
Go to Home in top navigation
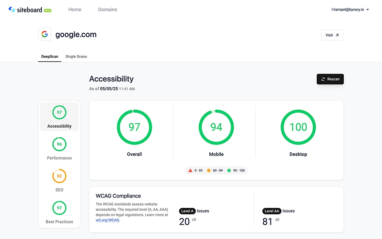pos(75,9)
